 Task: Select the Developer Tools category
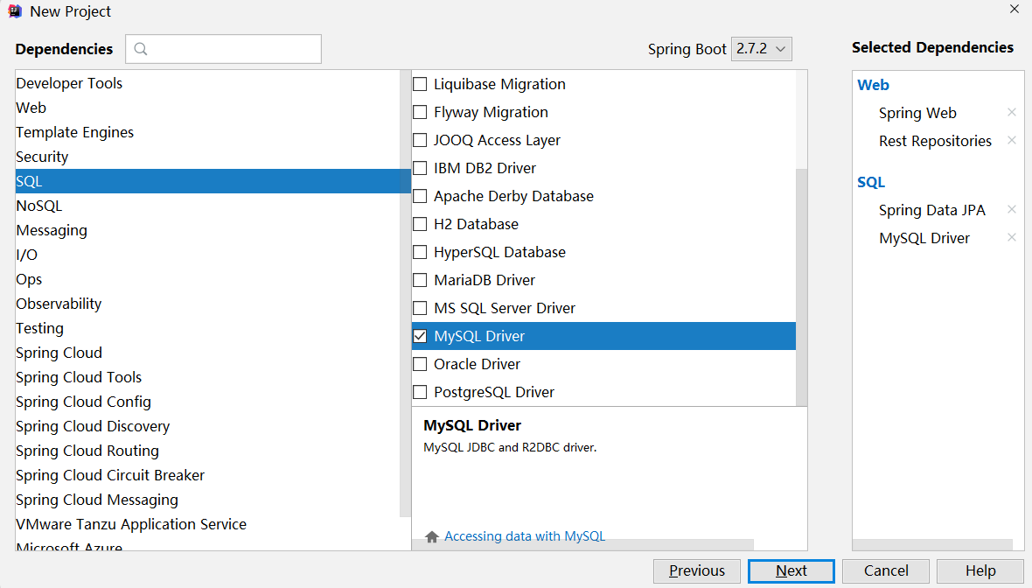coord(207,83)
